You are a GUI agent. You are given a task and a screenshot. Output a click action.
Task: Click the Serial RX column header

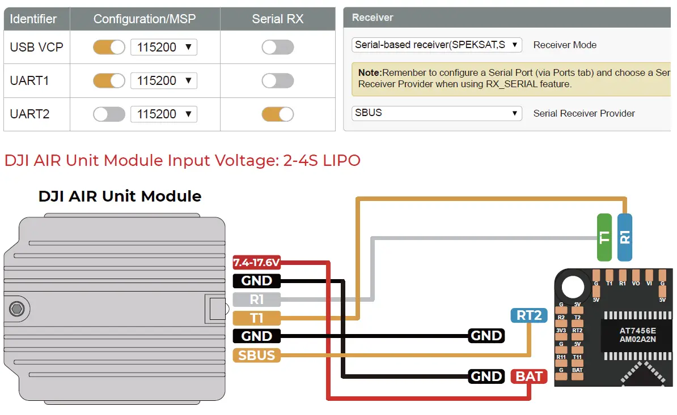pos(278,19)
